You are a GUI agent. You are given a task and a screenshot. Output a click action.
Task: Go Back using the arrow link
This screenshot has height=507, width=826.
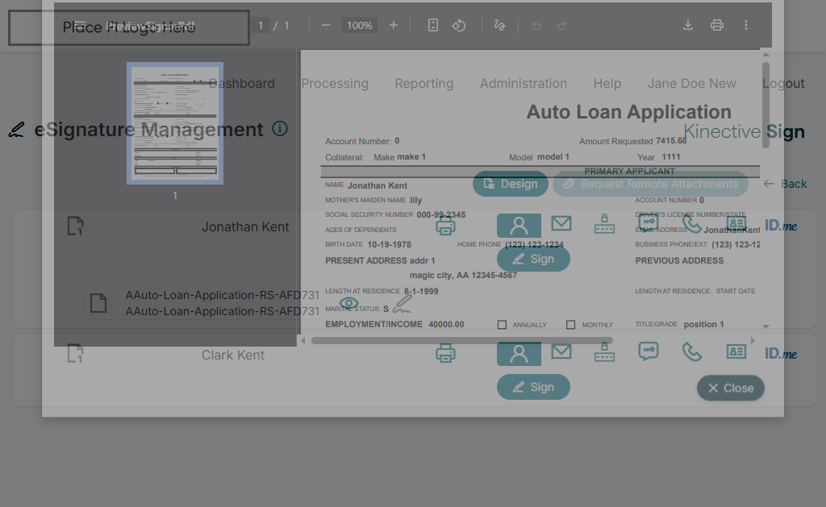coord(785,184)
